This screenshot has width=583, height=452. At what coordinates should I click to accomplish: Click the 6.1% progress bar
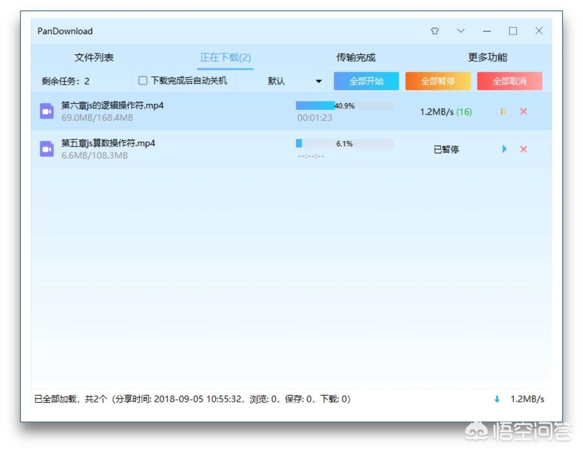pos(344,143)
